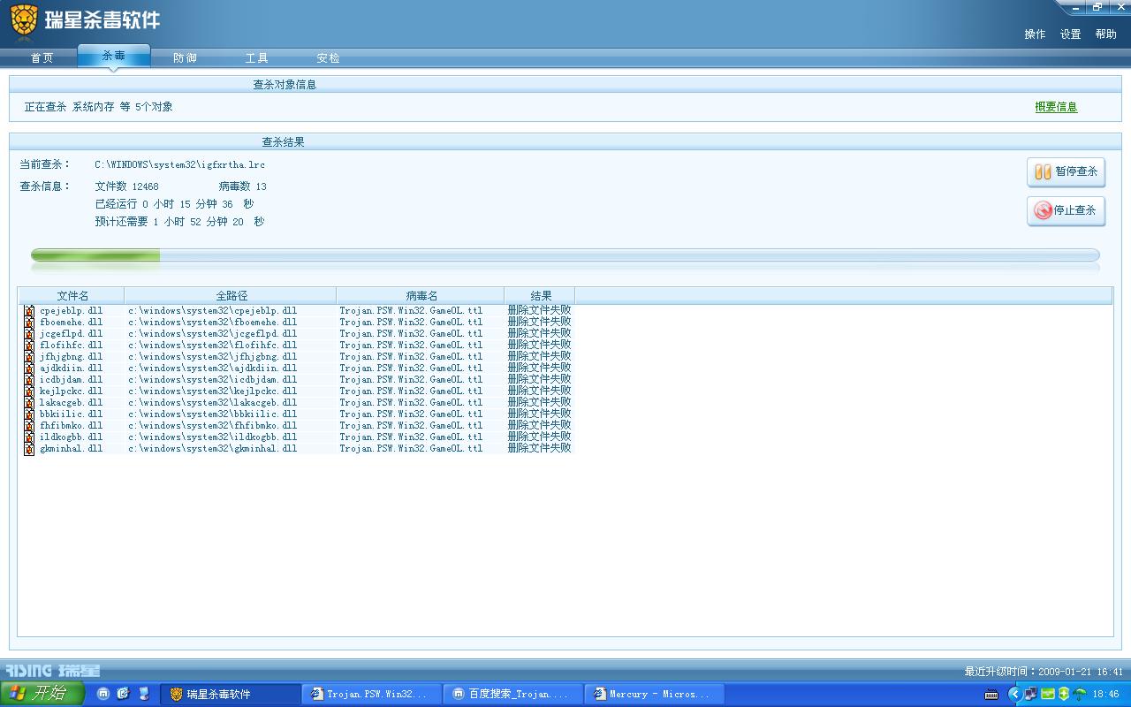Click the Show Desktop quick launch icon

(143, 694)
